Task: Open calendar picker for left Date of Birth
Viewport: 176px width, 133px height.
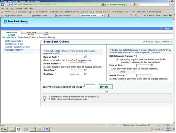Action: pyautogui.click(x=85, y=57)
